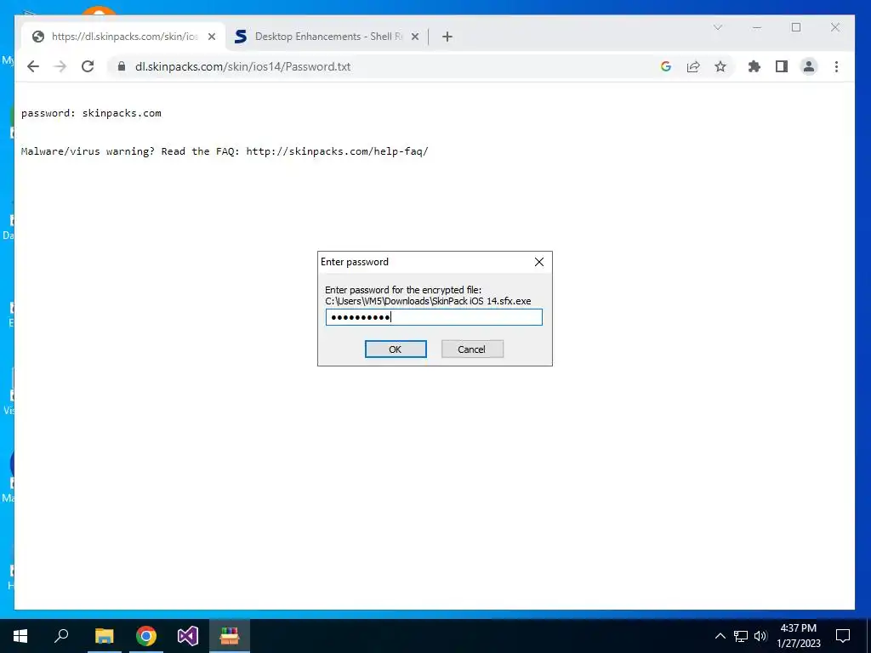Maximize the Chrome window
This screenshot has height=653, width=871.
coord(796,27)
